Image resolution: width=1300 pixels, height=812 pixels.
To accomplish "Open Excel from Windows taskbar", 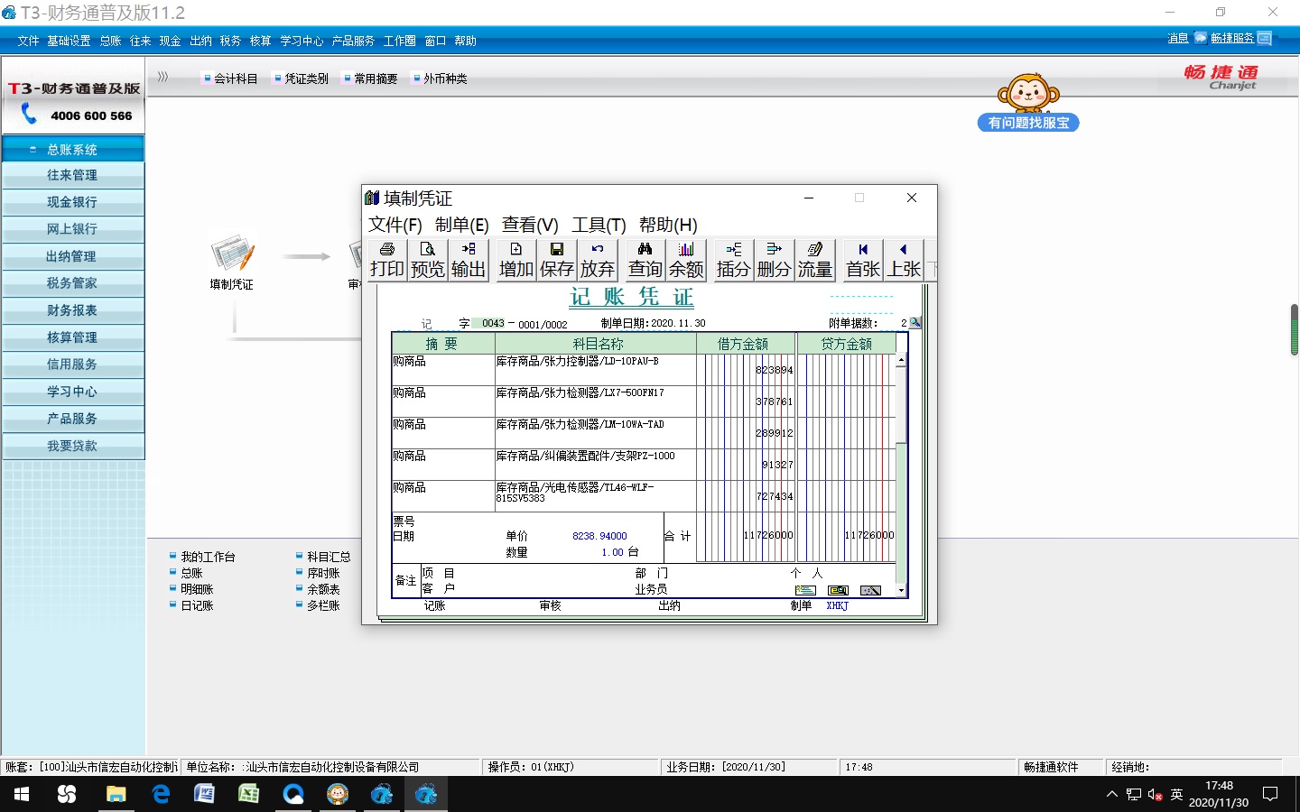I will click(248, 794).
